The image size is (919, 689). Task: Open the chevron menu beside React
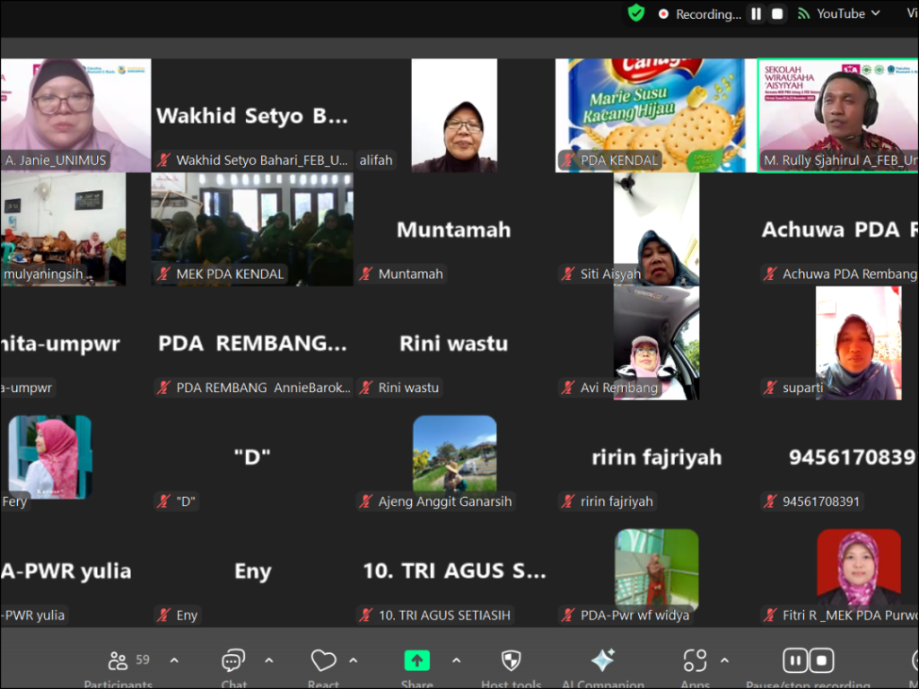tap(354, 661)
